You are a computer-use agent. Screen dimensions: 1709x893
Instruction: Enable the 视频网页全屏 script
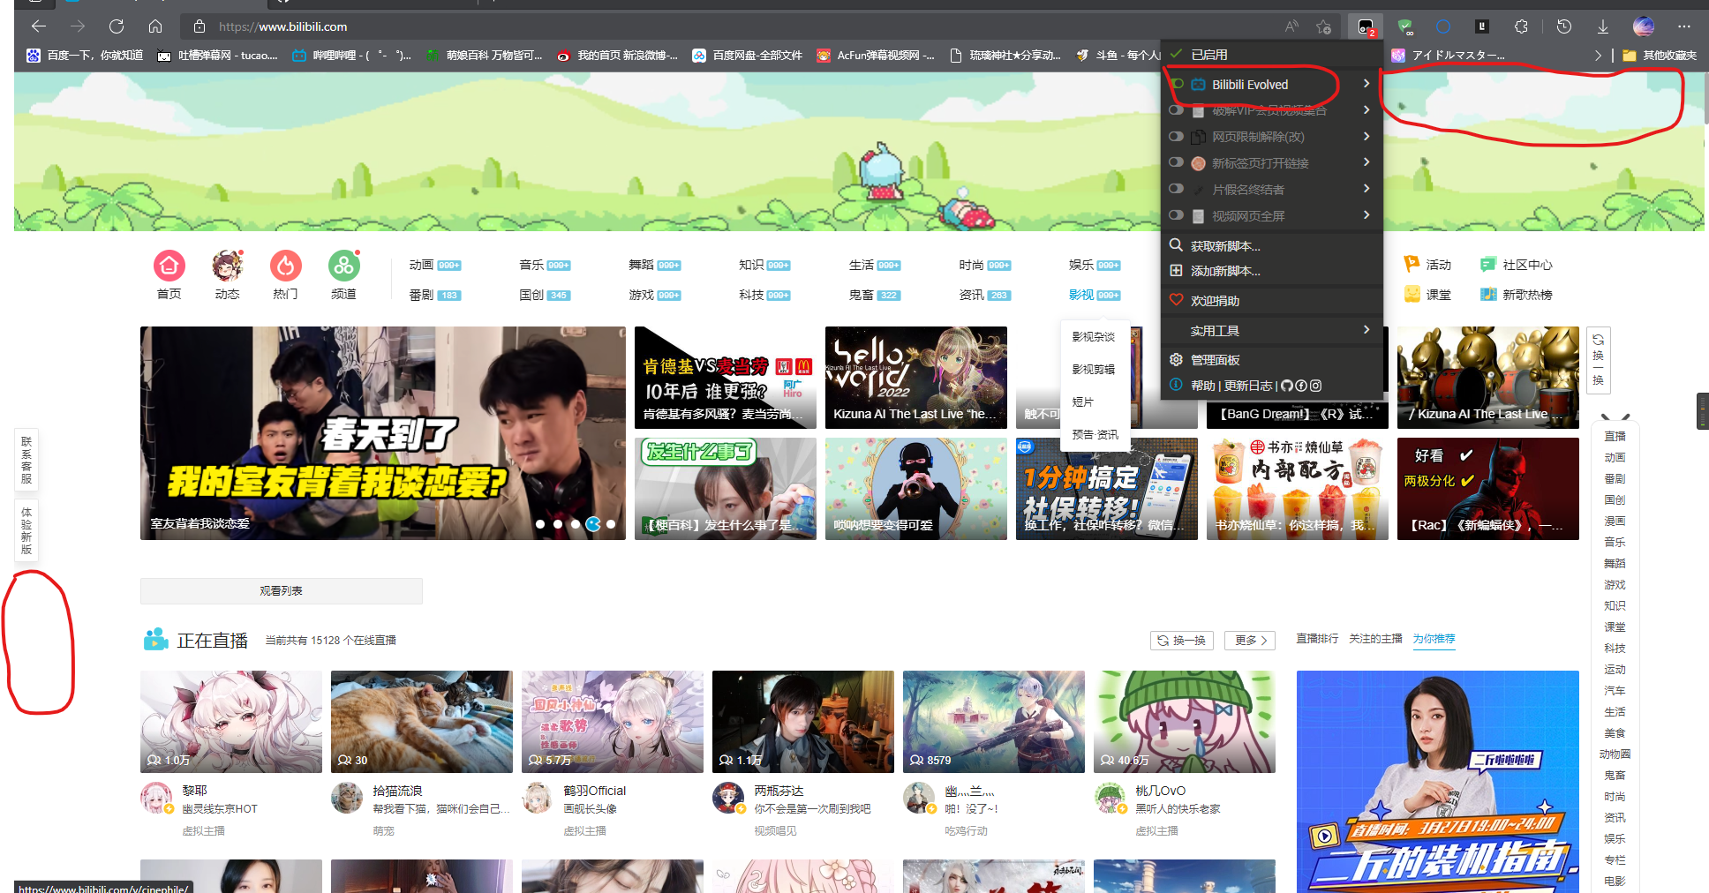(x=1176, y=214)
